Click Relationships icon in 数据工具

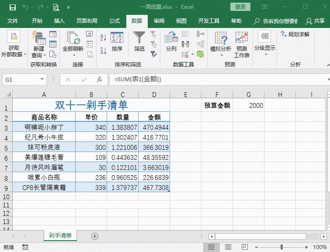pyautogui.click(x=200, y=44)
